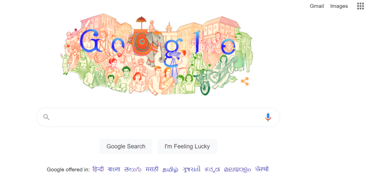The height and width of the screenshot is (189, 367).
Task: Click the Google Search button
Action: click(126, 146)
